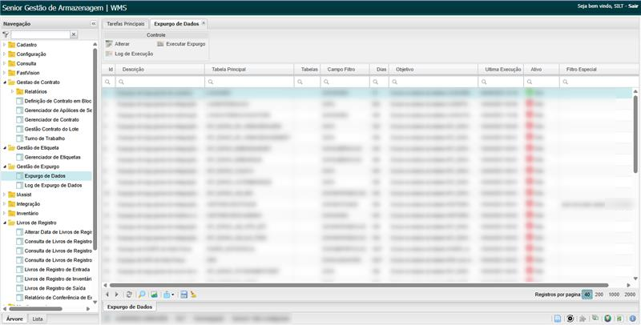The height and width of the screenshot is (325, 641).
Task: Collapse the Gestão de Expurgo folder
Action: click(x=4, y=167)
